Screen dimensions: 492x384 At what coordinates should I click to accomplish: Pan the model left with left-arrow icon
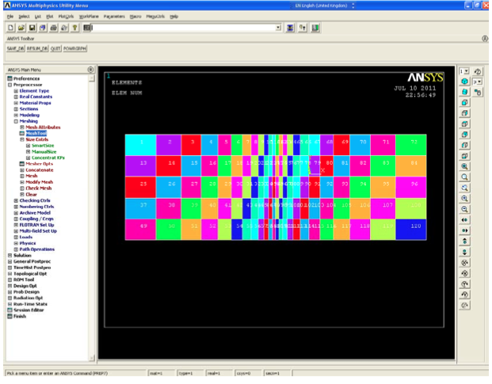(465, 220)
